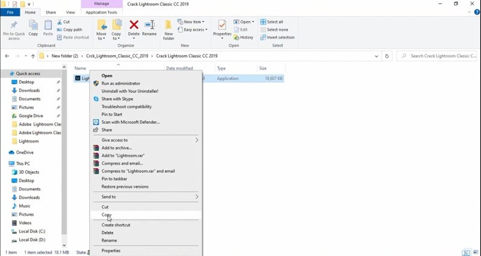
Task: Click Cut scissors in the ribbon
Action: click(64, 22)
